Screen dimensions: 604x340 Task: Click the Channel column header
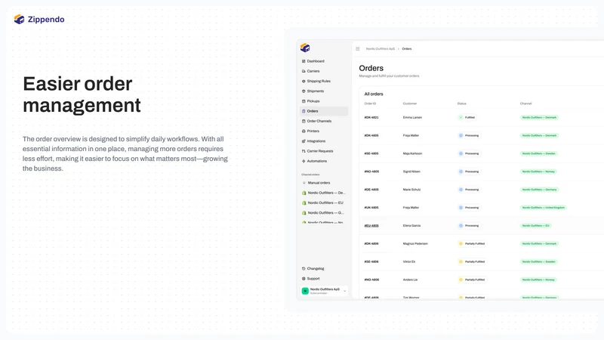point(525,104)
